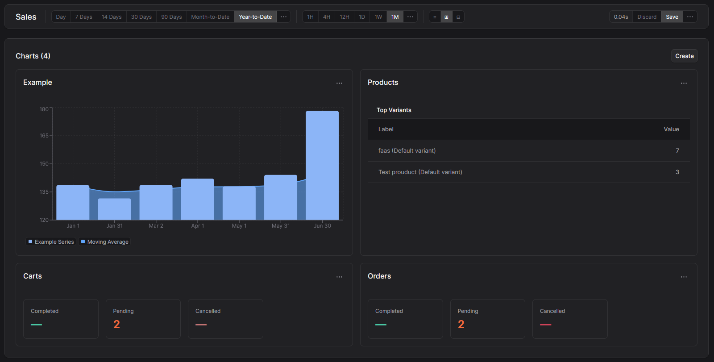Open the Carts chart options menu
714x362 pixels.
[339, 277]
